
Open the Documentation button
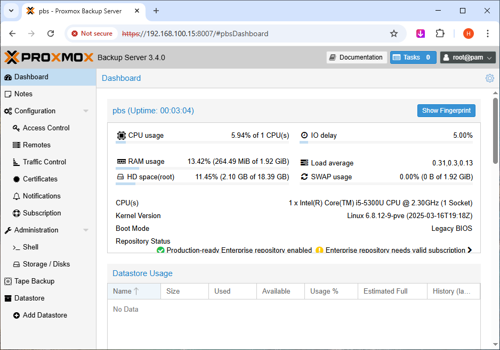pos(357,57)
